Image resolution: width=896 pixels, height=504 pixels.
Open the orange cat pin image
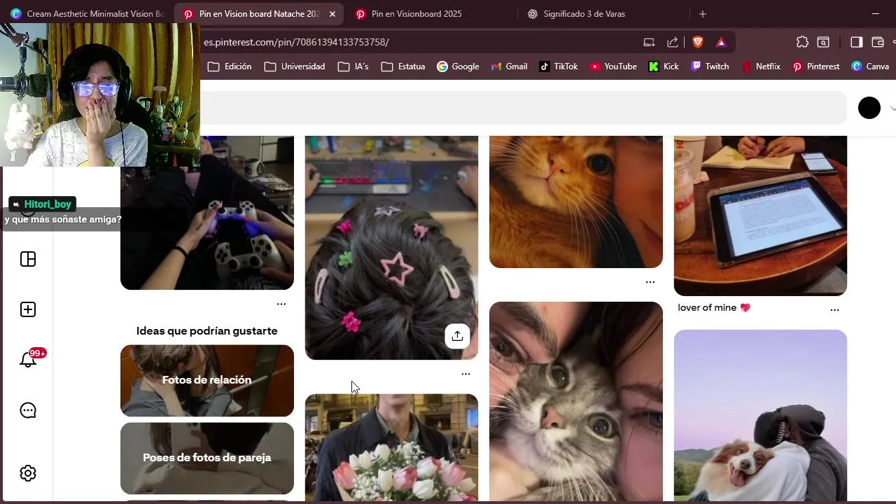tap(576, 202)
